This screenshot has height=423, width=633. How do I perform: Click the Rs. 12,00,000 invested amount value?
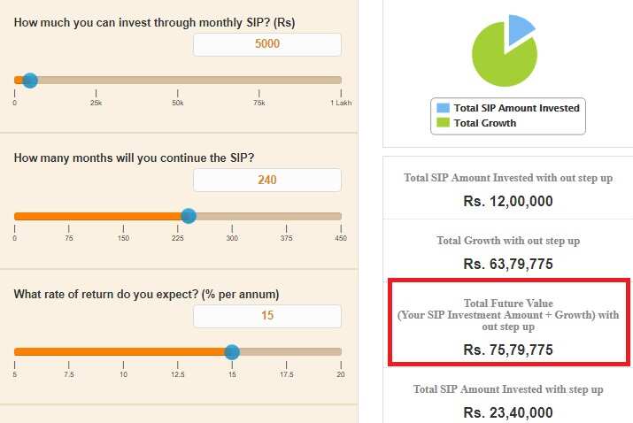point(508,201)
